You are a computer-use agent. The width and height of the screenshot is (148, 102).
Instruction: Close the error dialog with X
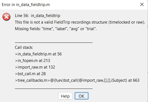click(142, 4)
